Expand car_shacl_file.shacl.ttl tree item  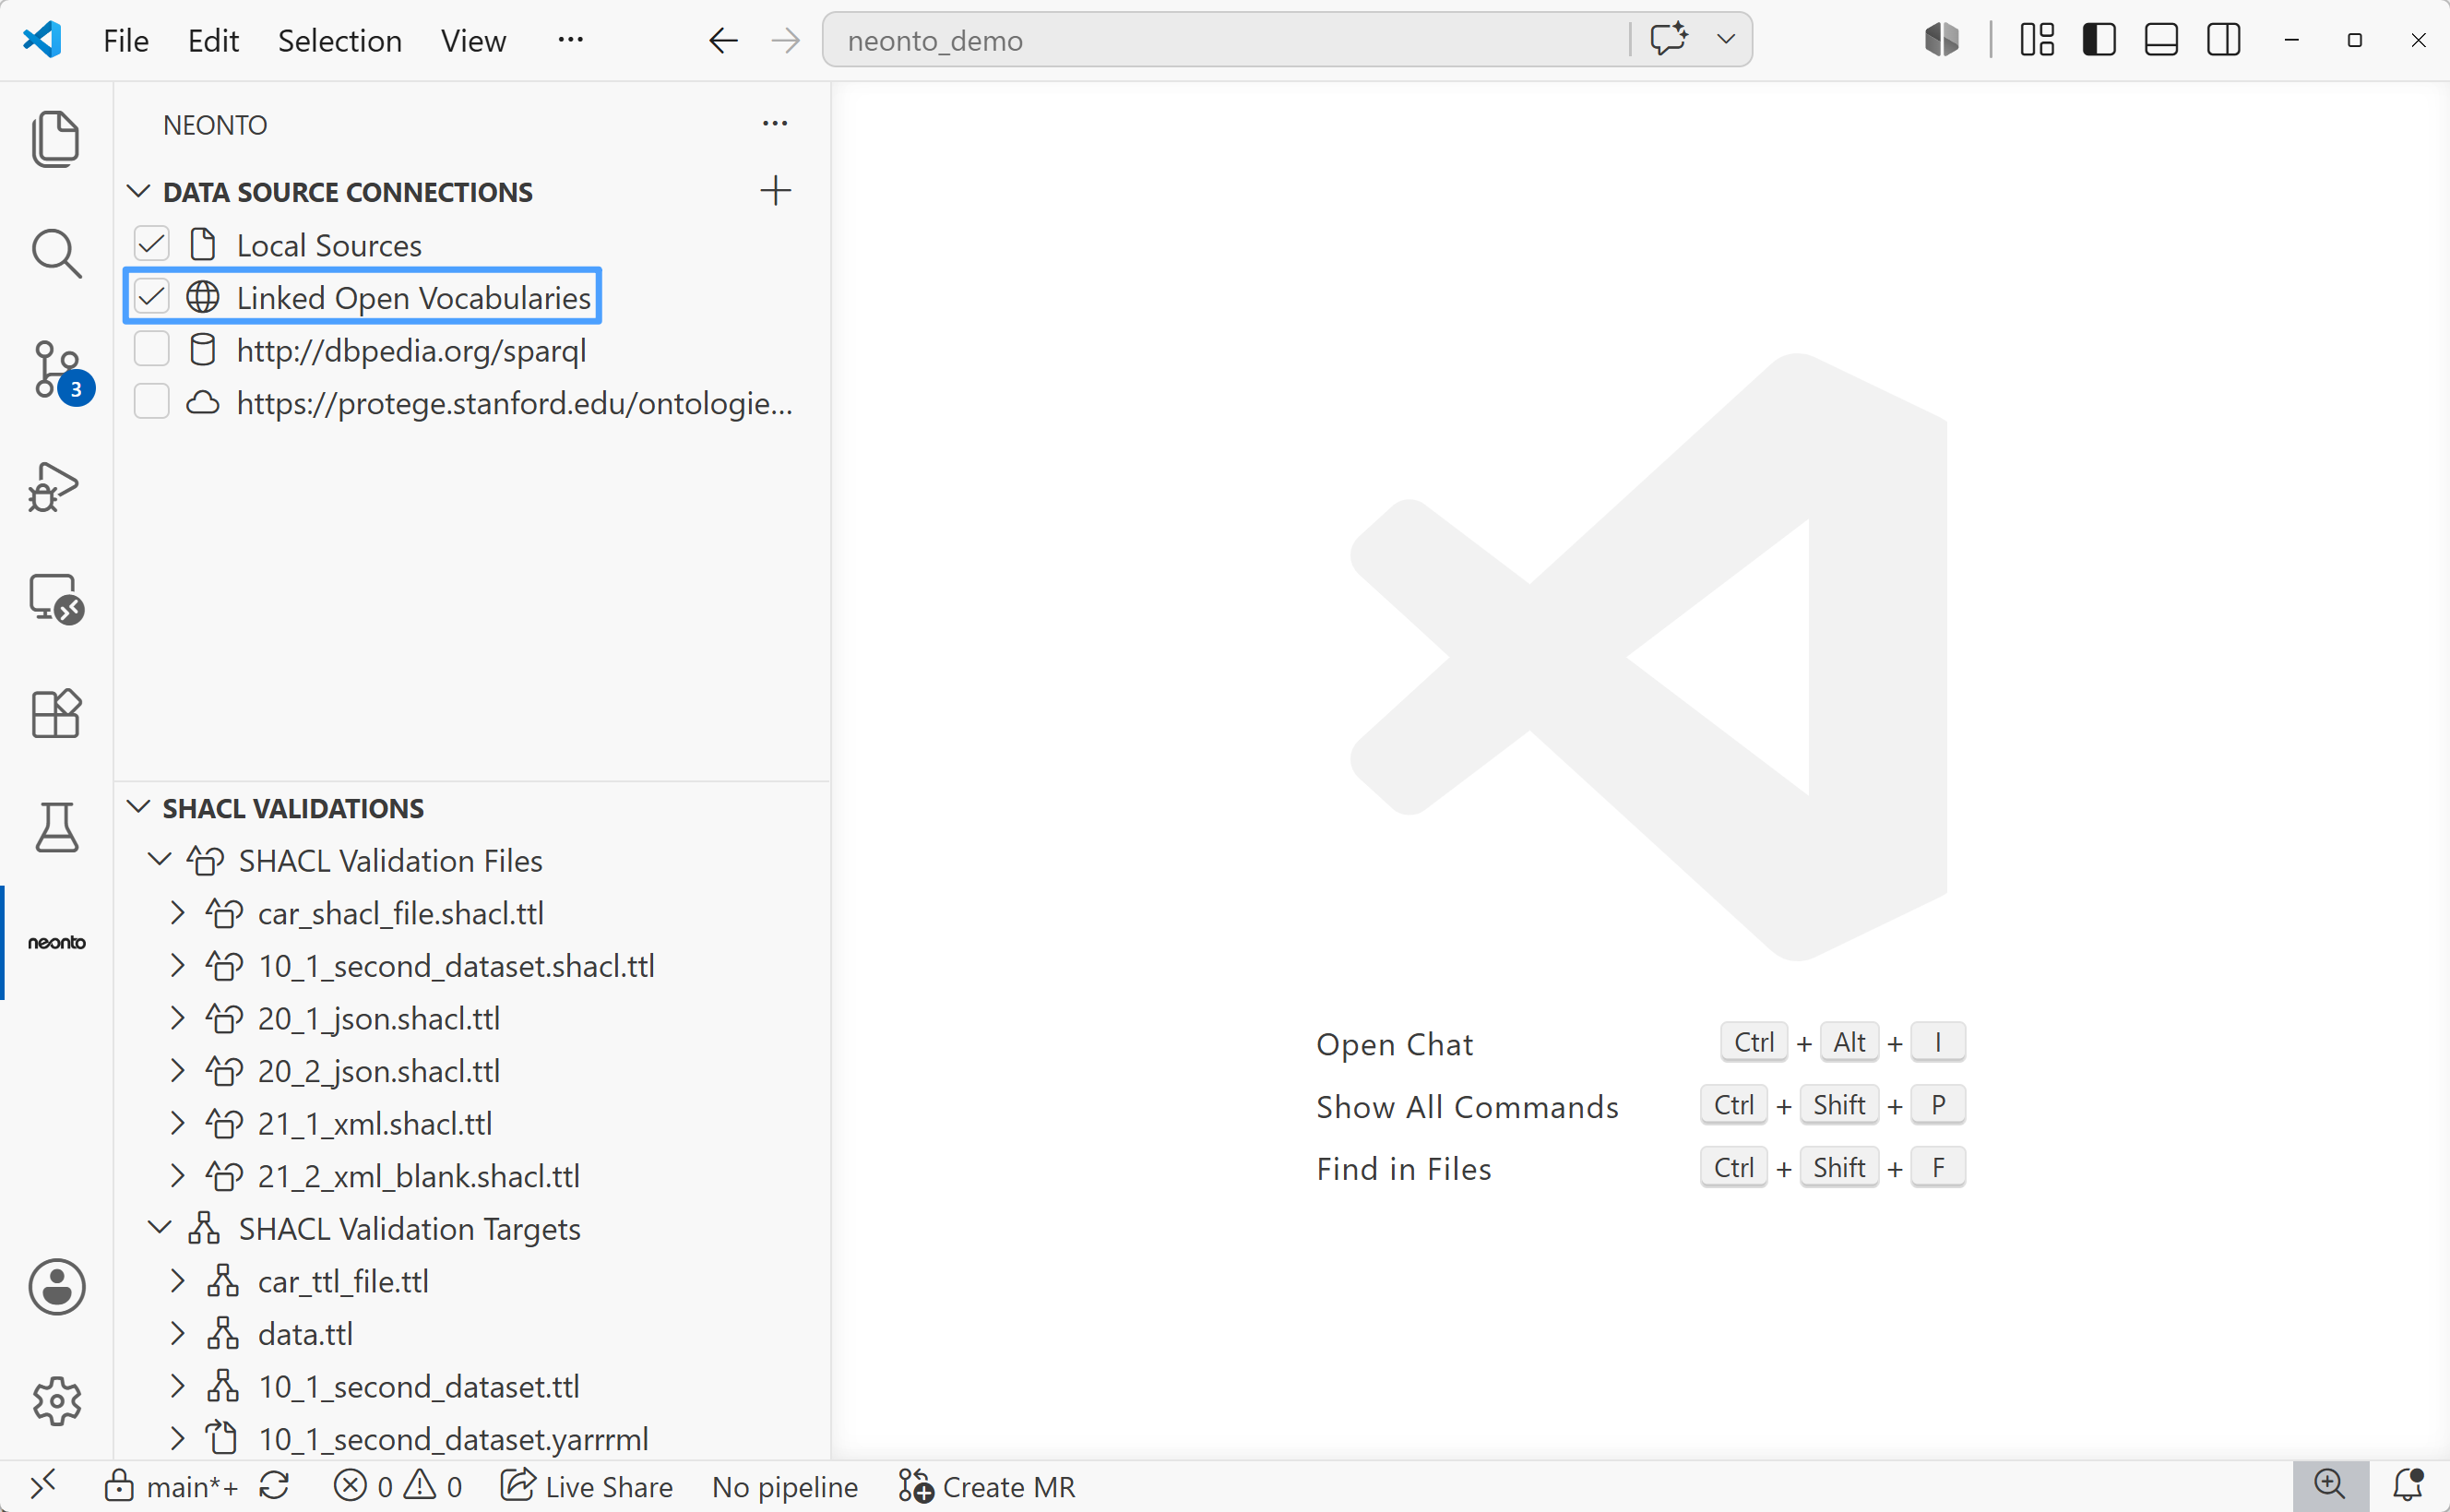pyautogui.click(x=178, y=913)
